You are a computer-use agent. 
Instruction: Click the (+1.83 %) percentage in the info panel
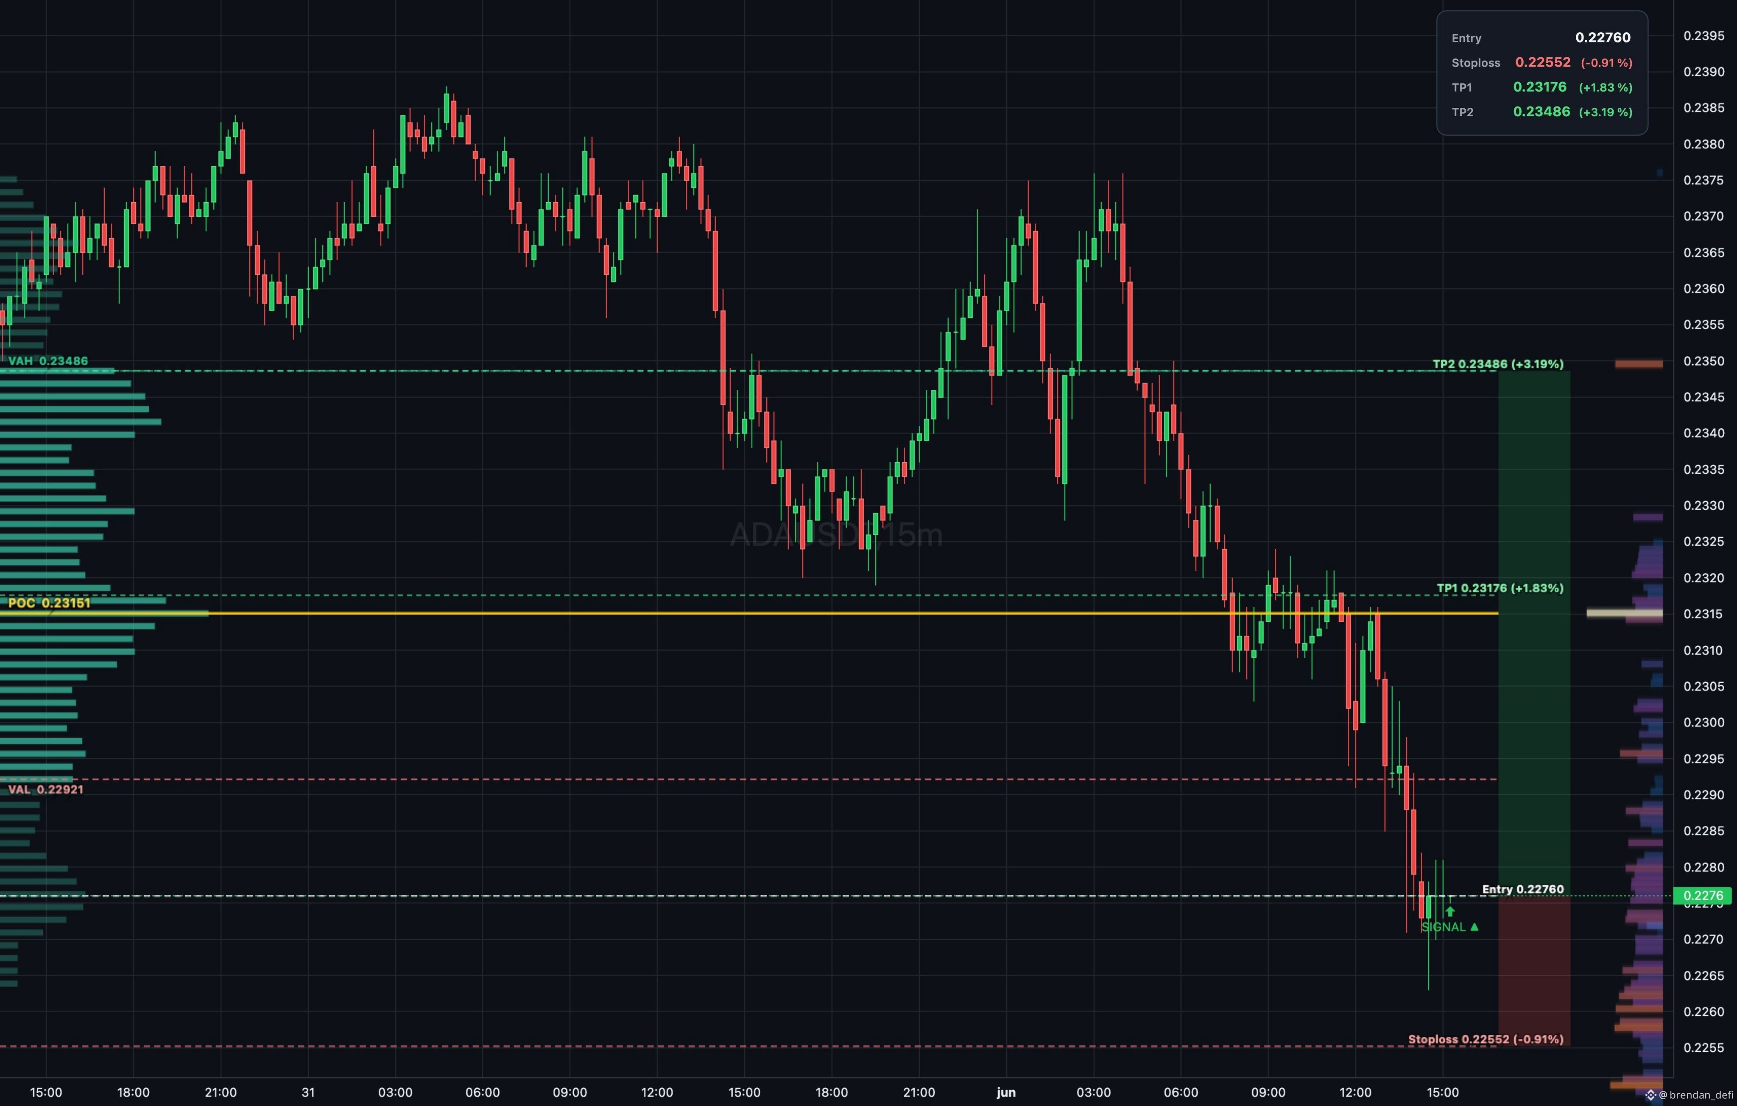point(1606,87)
